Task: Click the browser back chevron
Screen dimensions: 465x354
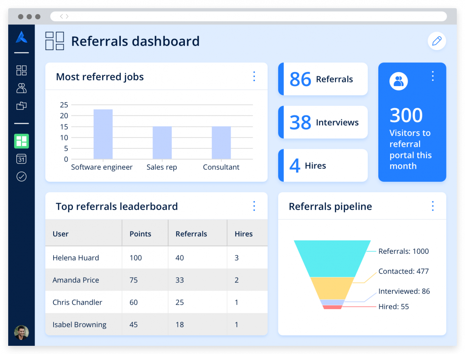Action: coord(61,16)
